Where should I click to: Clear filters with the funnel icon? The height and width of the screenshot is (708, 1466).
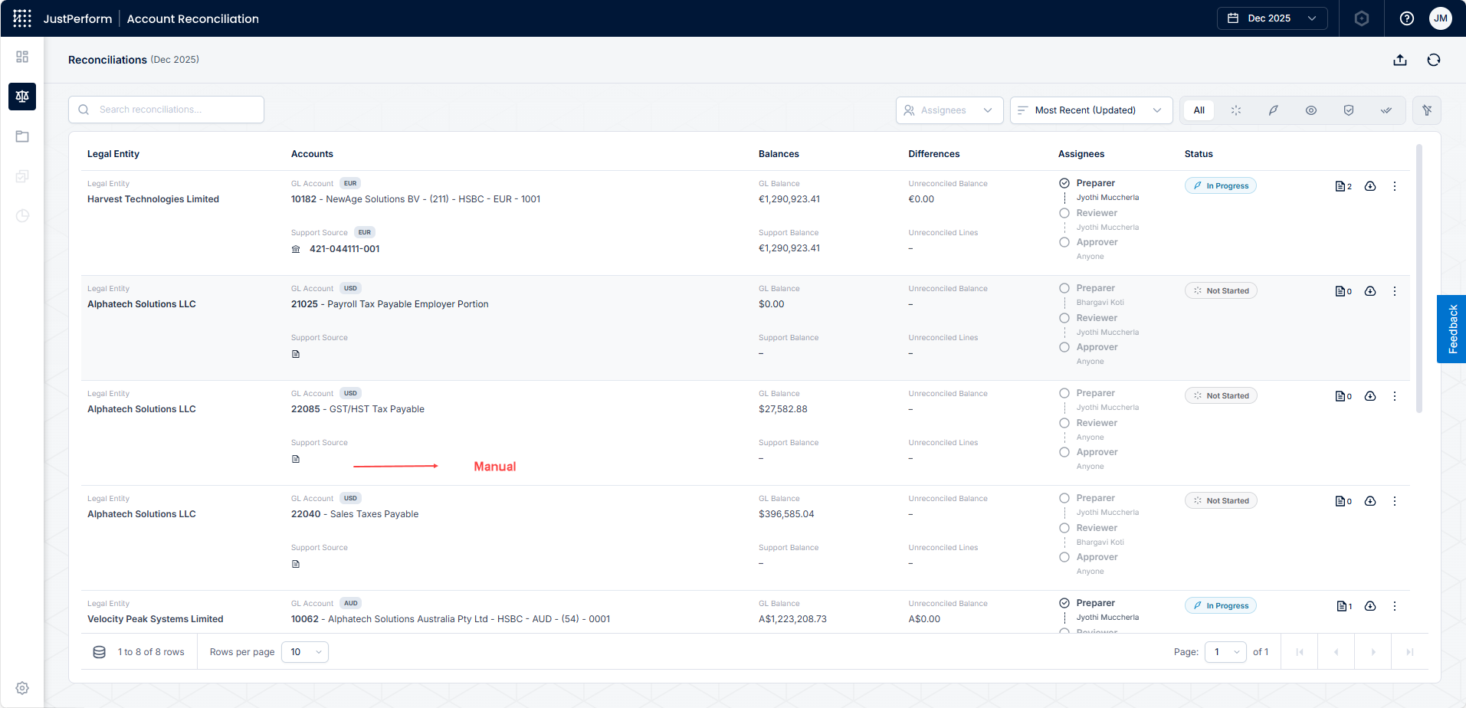(x=1427, y=110)
